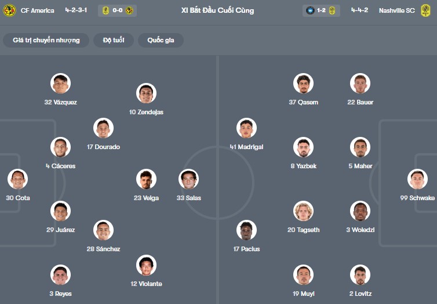
Task: Open Schwake's goalkeeper avatar
Action: coord(417,179)
